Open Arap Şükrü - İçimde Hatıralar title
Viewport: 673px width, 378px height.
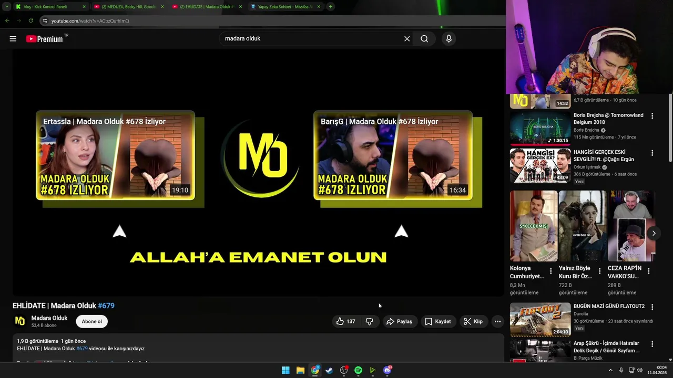click(606, 347)
